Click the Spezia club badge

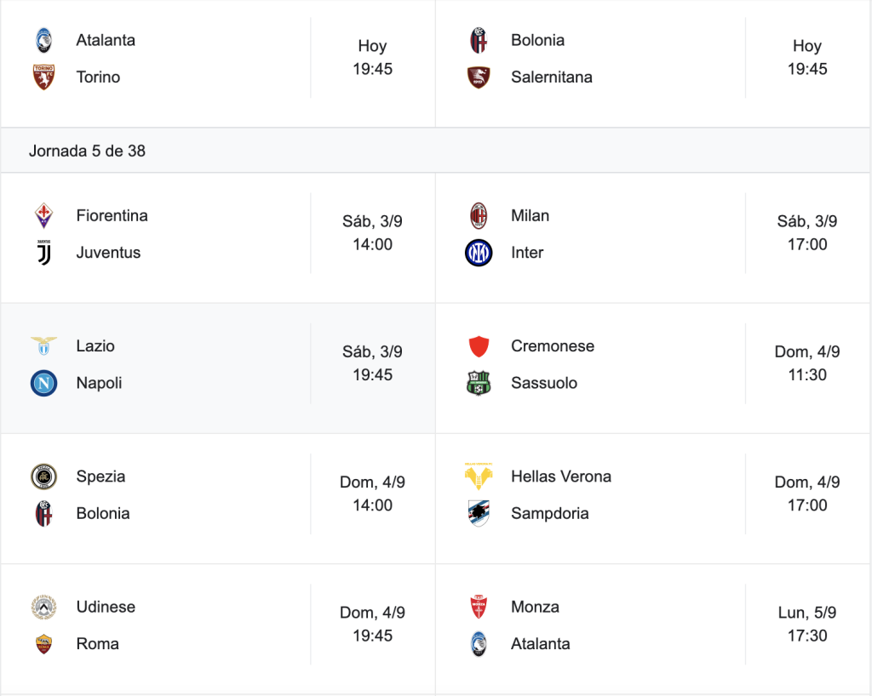[x=43, y=476]
